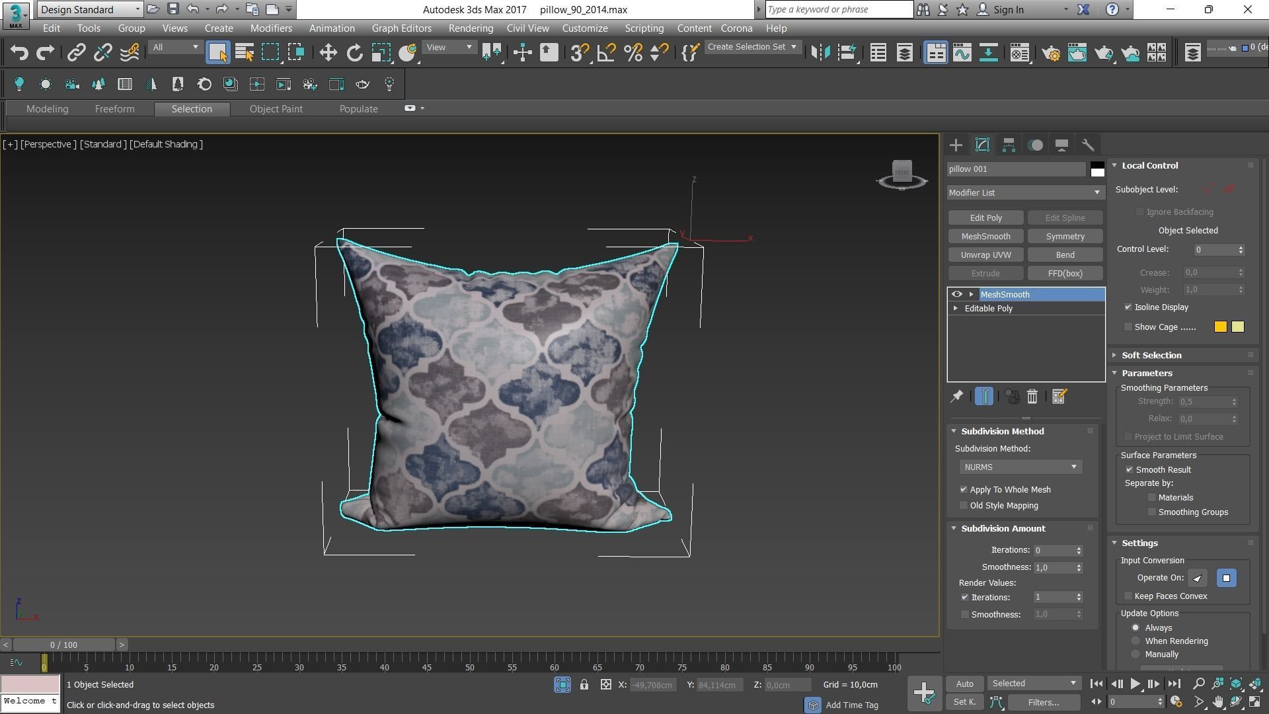Check the Smoothing Groups checkbox
The image size is (1269, 714).
click(1152, 512)
